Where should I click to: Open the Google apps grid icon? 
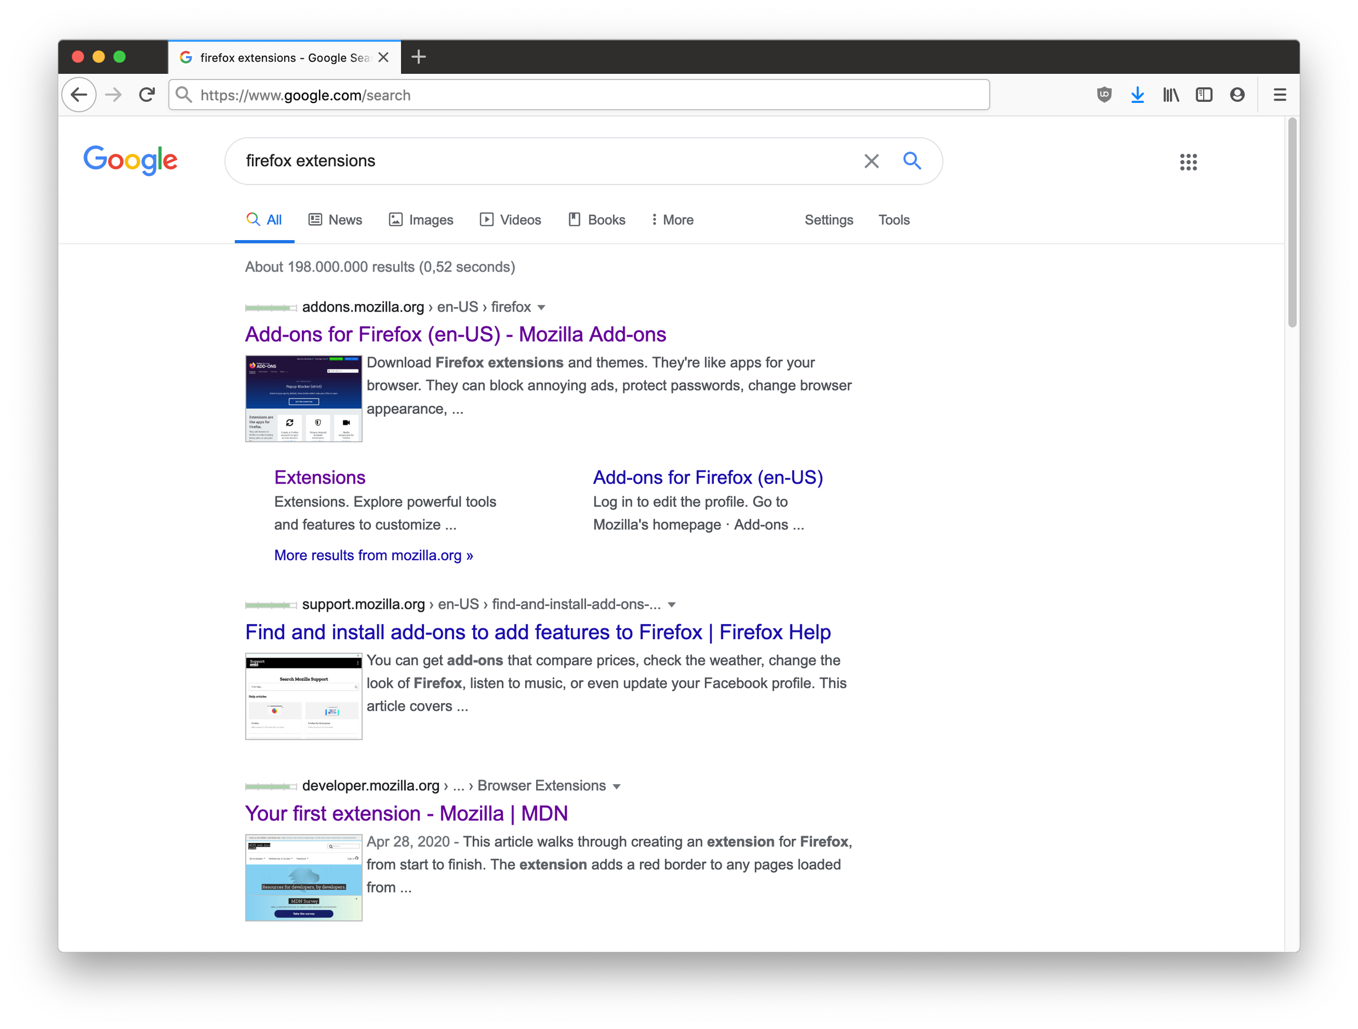tap(1188, 161)
